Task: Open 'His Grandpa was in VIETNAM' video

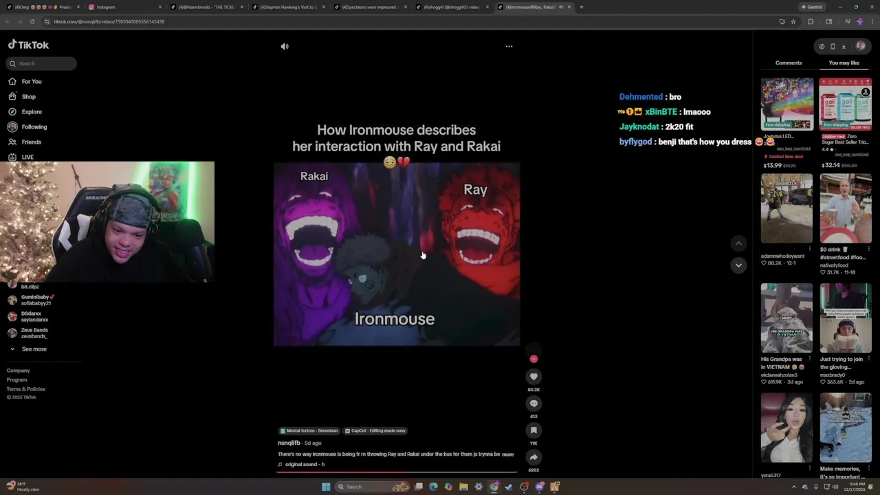Action: (787, 318)
